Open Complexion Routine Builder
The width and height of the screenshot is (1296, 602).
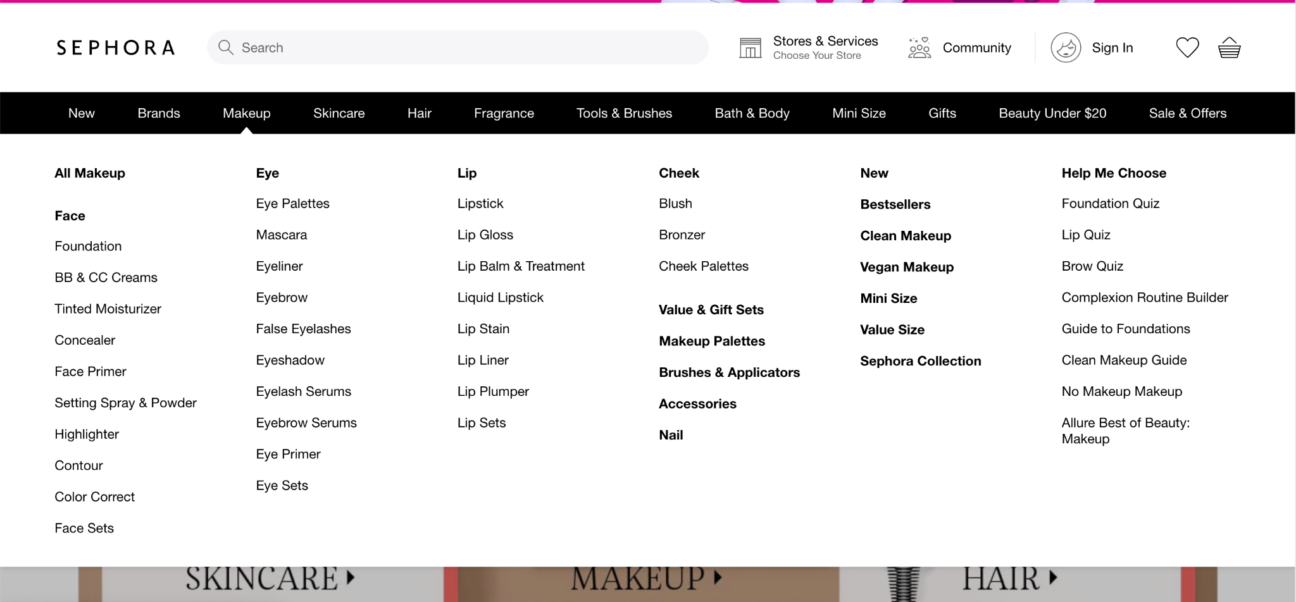(x=1145, y=297)
